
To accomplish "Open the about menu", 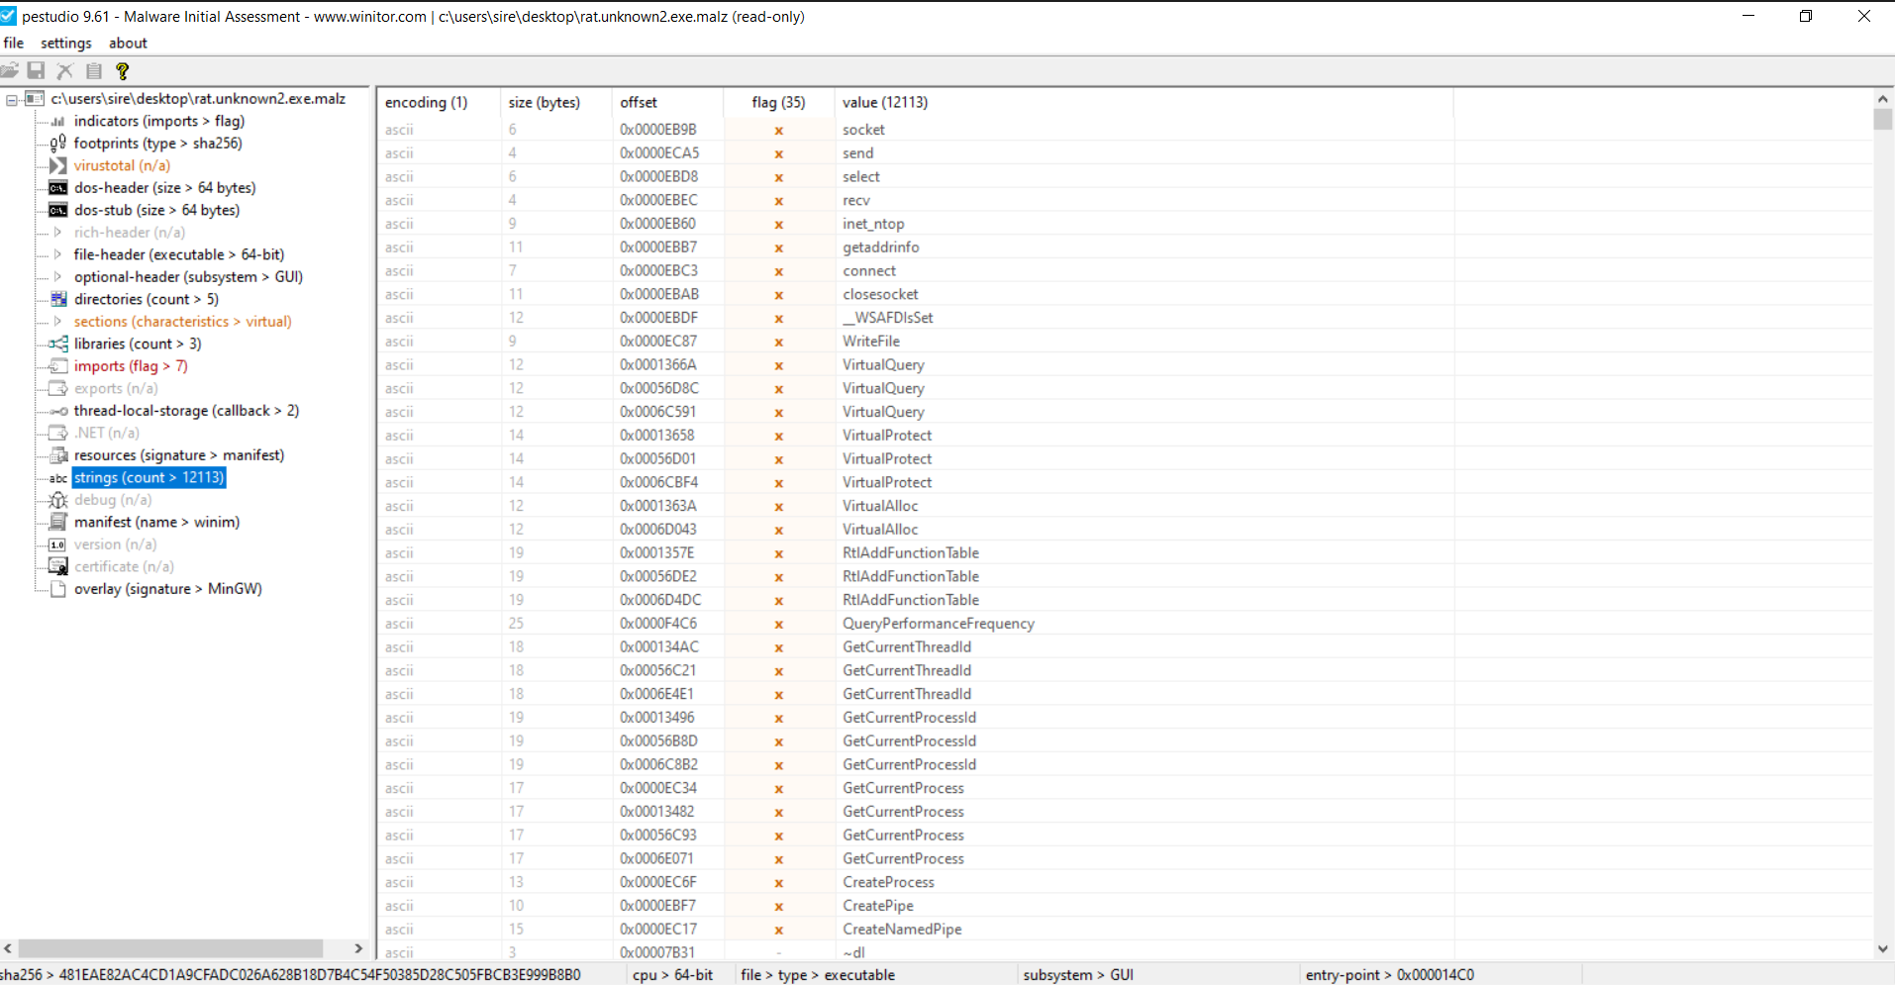I will (x=128, y=43).
